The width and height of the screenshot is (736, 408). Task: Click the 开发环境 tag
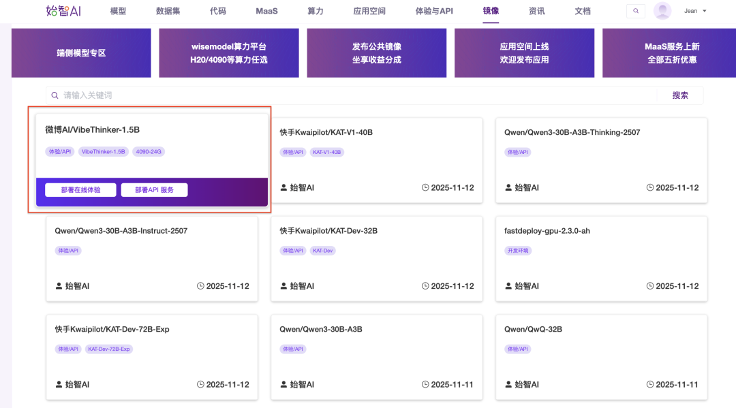coord(518,251)
